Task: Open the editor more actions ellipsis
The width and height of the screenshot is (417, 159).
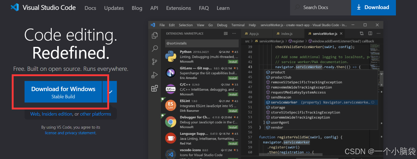Action: pos(378,34)
